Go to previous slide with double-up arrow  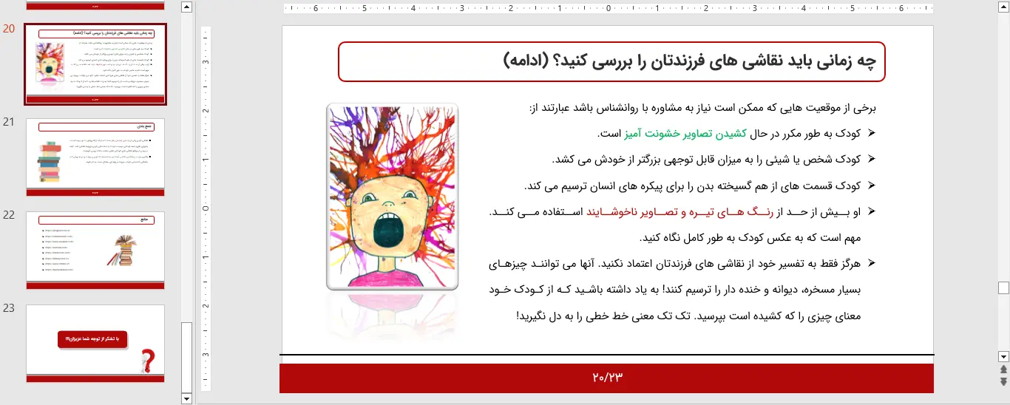1003,370
